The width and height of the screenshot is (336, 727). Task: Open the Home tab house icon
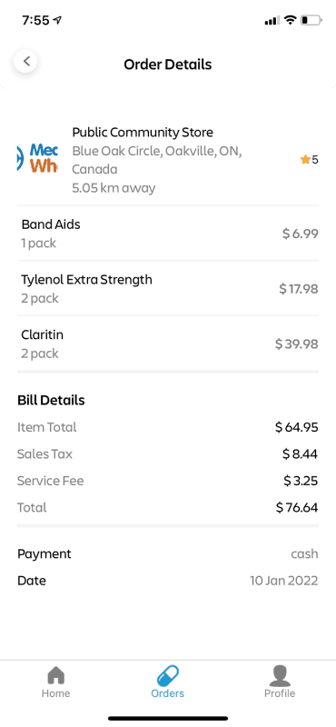click(x=55, y=674)
